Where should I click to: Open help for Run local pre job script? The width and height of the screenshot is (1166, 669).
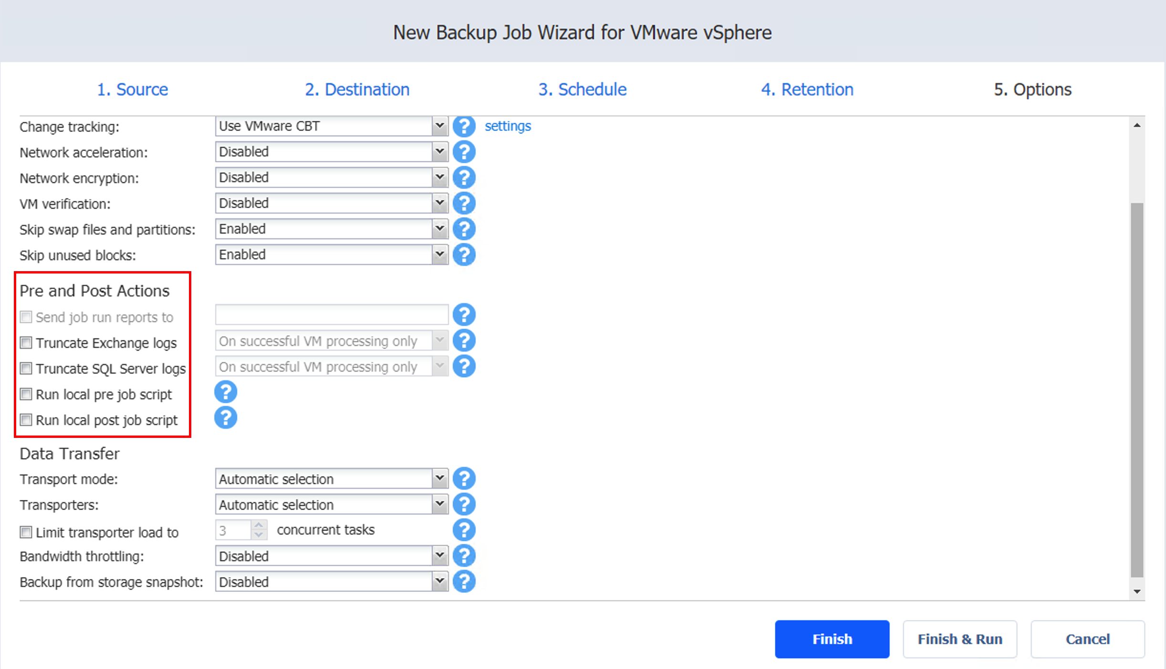coord(226,392)
